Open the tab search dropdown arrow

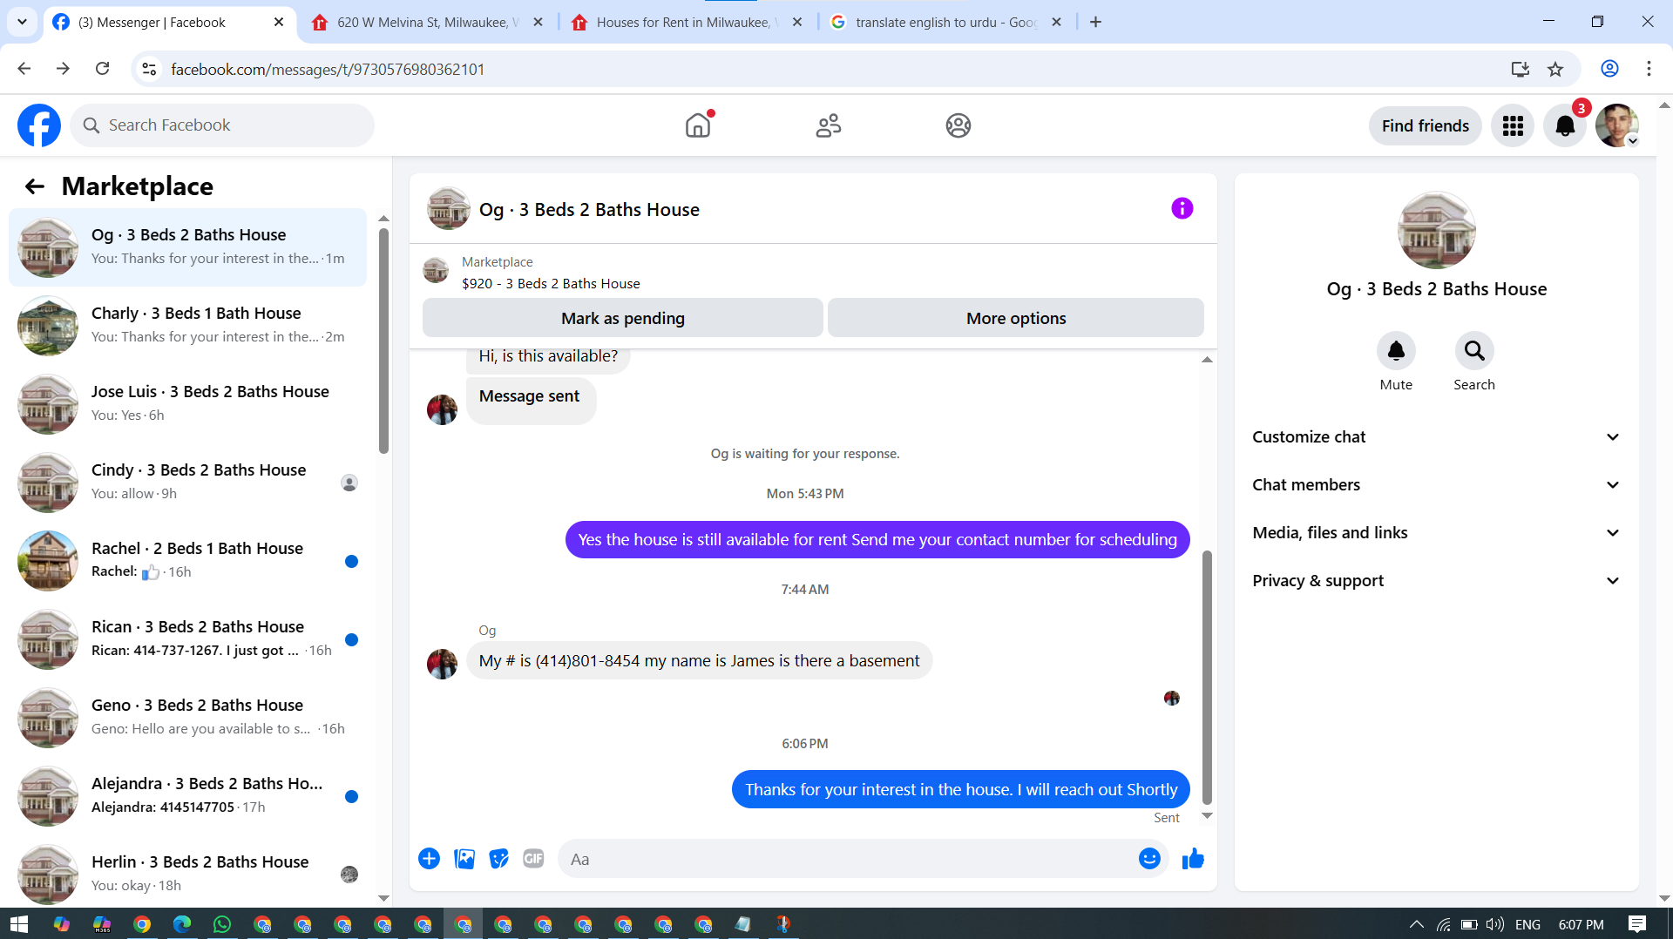pos(22,23)
